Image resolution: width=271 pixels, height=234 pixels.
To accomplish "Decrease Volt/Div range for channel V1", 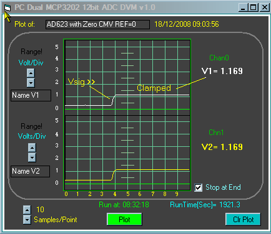I will [x=31, y=83].
